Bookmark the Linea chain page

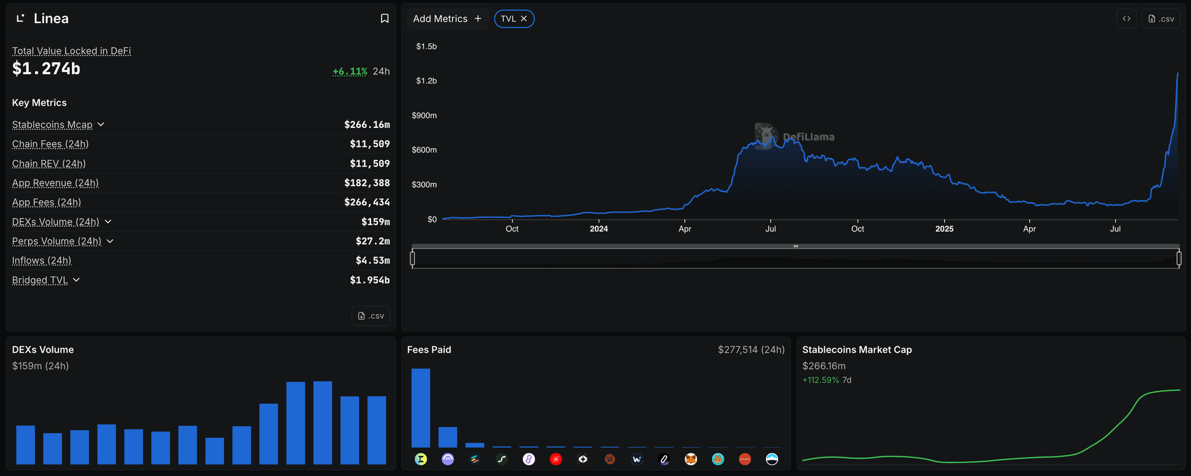coord(385,18)
